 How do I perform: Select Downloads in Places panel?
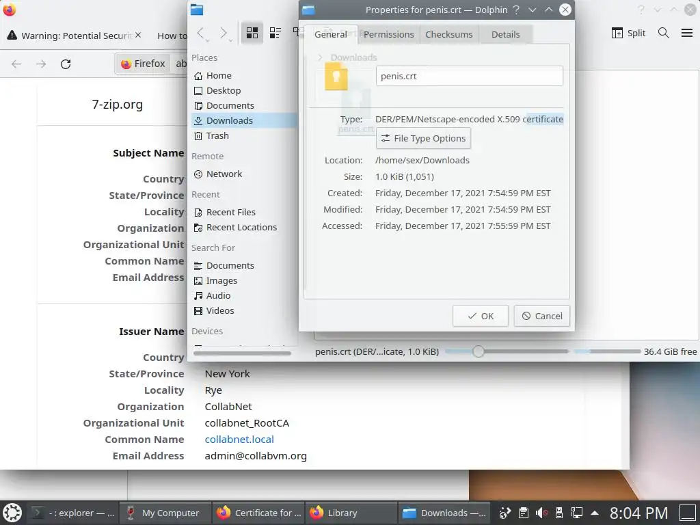(243, 120)
